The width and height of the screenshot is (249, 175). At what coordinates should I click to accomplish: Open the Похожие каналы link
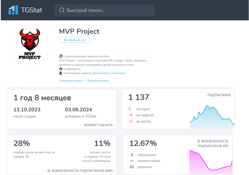coord(98,81)
